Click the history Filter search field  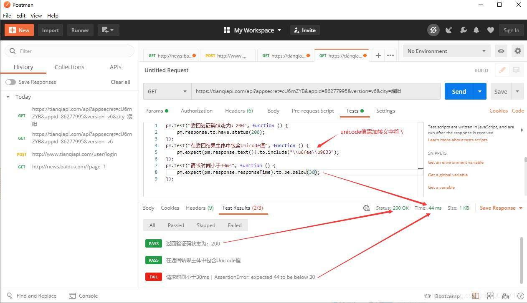tap(69, 51)
